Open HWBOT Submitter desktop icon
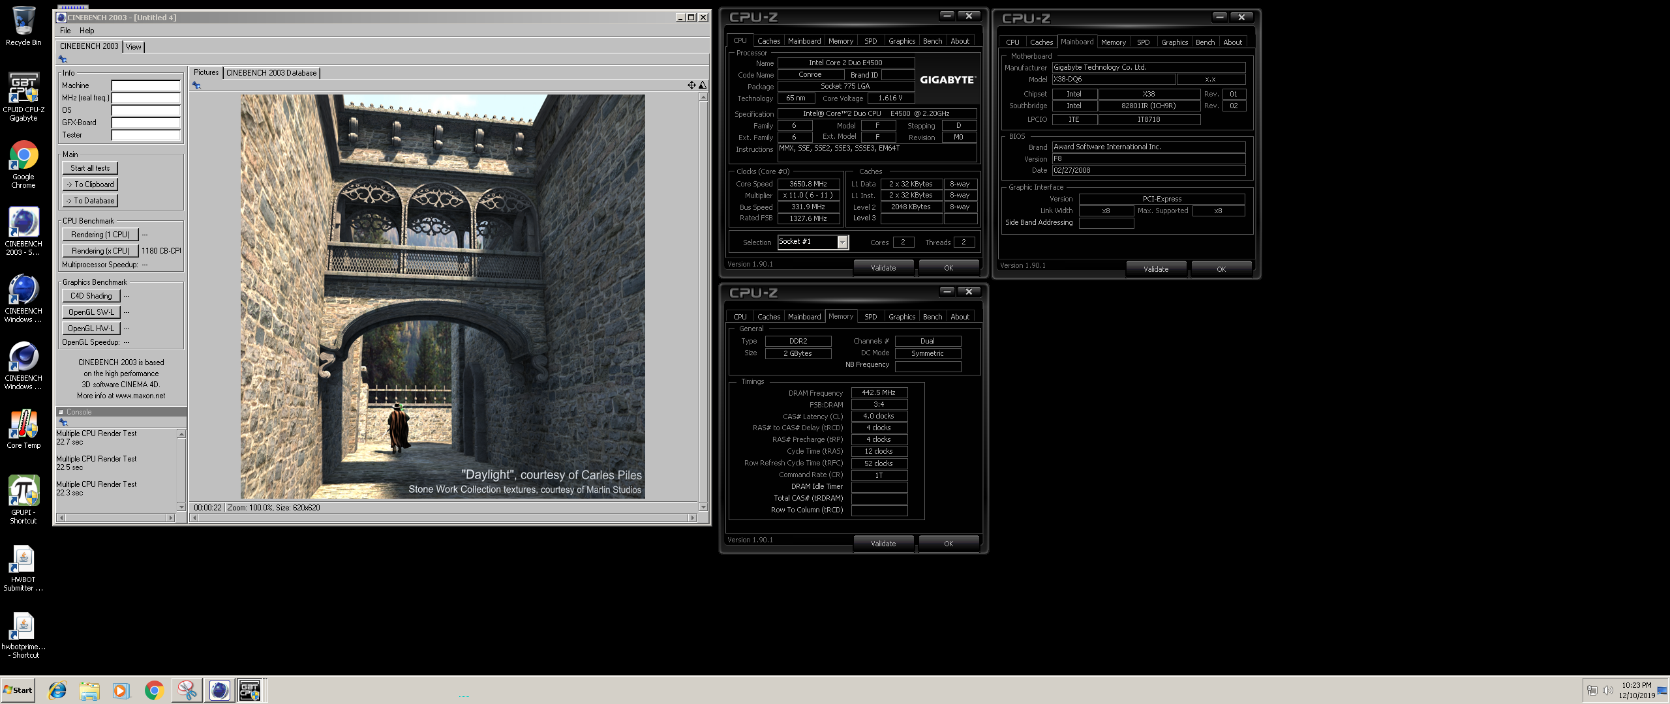This screenshot has height=704, width=1670. point(23,567)
